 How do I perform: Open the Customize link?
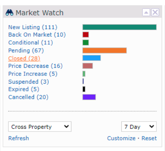click(x=121, y=138)
